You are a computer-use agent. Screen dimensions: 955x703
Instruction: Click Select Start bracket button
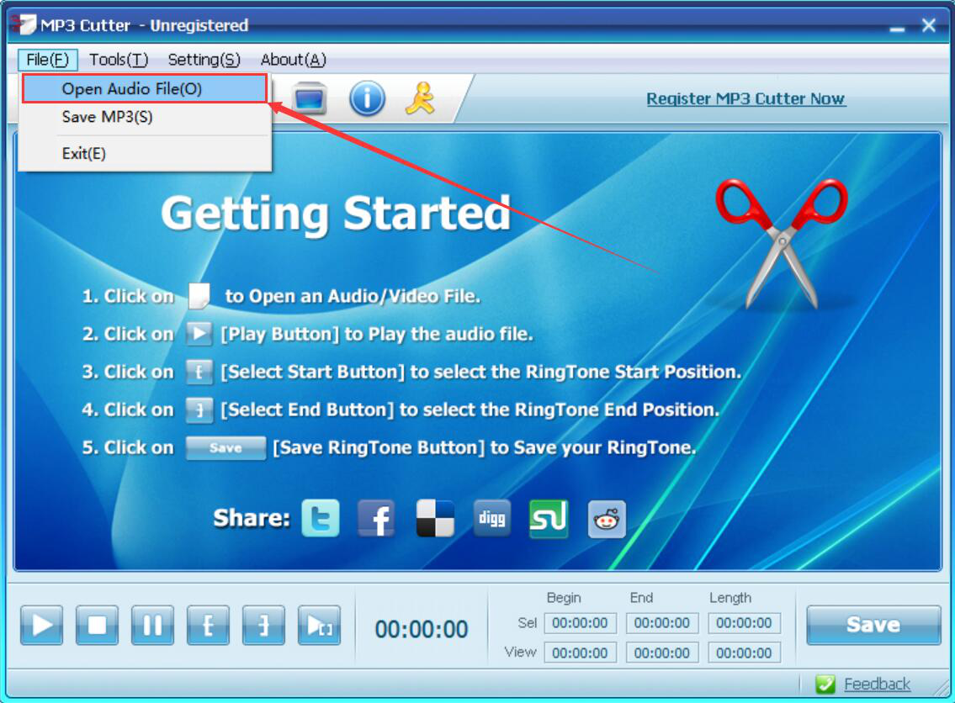point(208,625)
